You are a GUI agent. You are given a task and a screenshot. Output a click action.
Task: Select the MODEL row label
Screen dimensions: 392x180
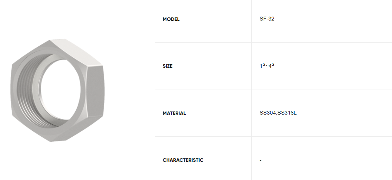point(171,19)
